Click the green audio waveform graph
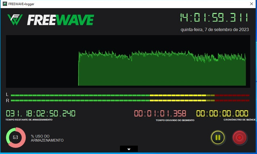 [128, 61]
